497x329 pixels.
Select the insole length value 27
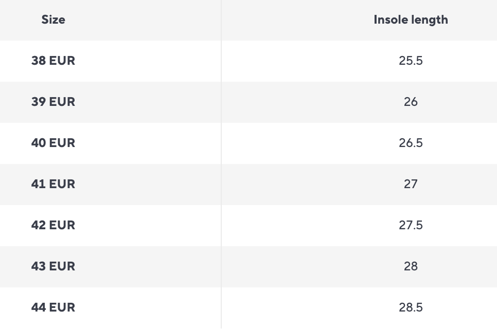(411, 184)
